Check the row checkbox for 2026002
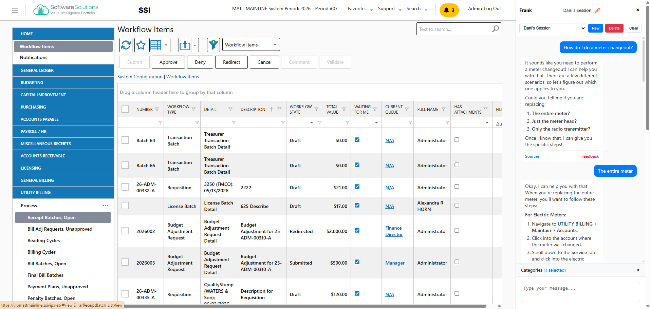 [125, 231]
